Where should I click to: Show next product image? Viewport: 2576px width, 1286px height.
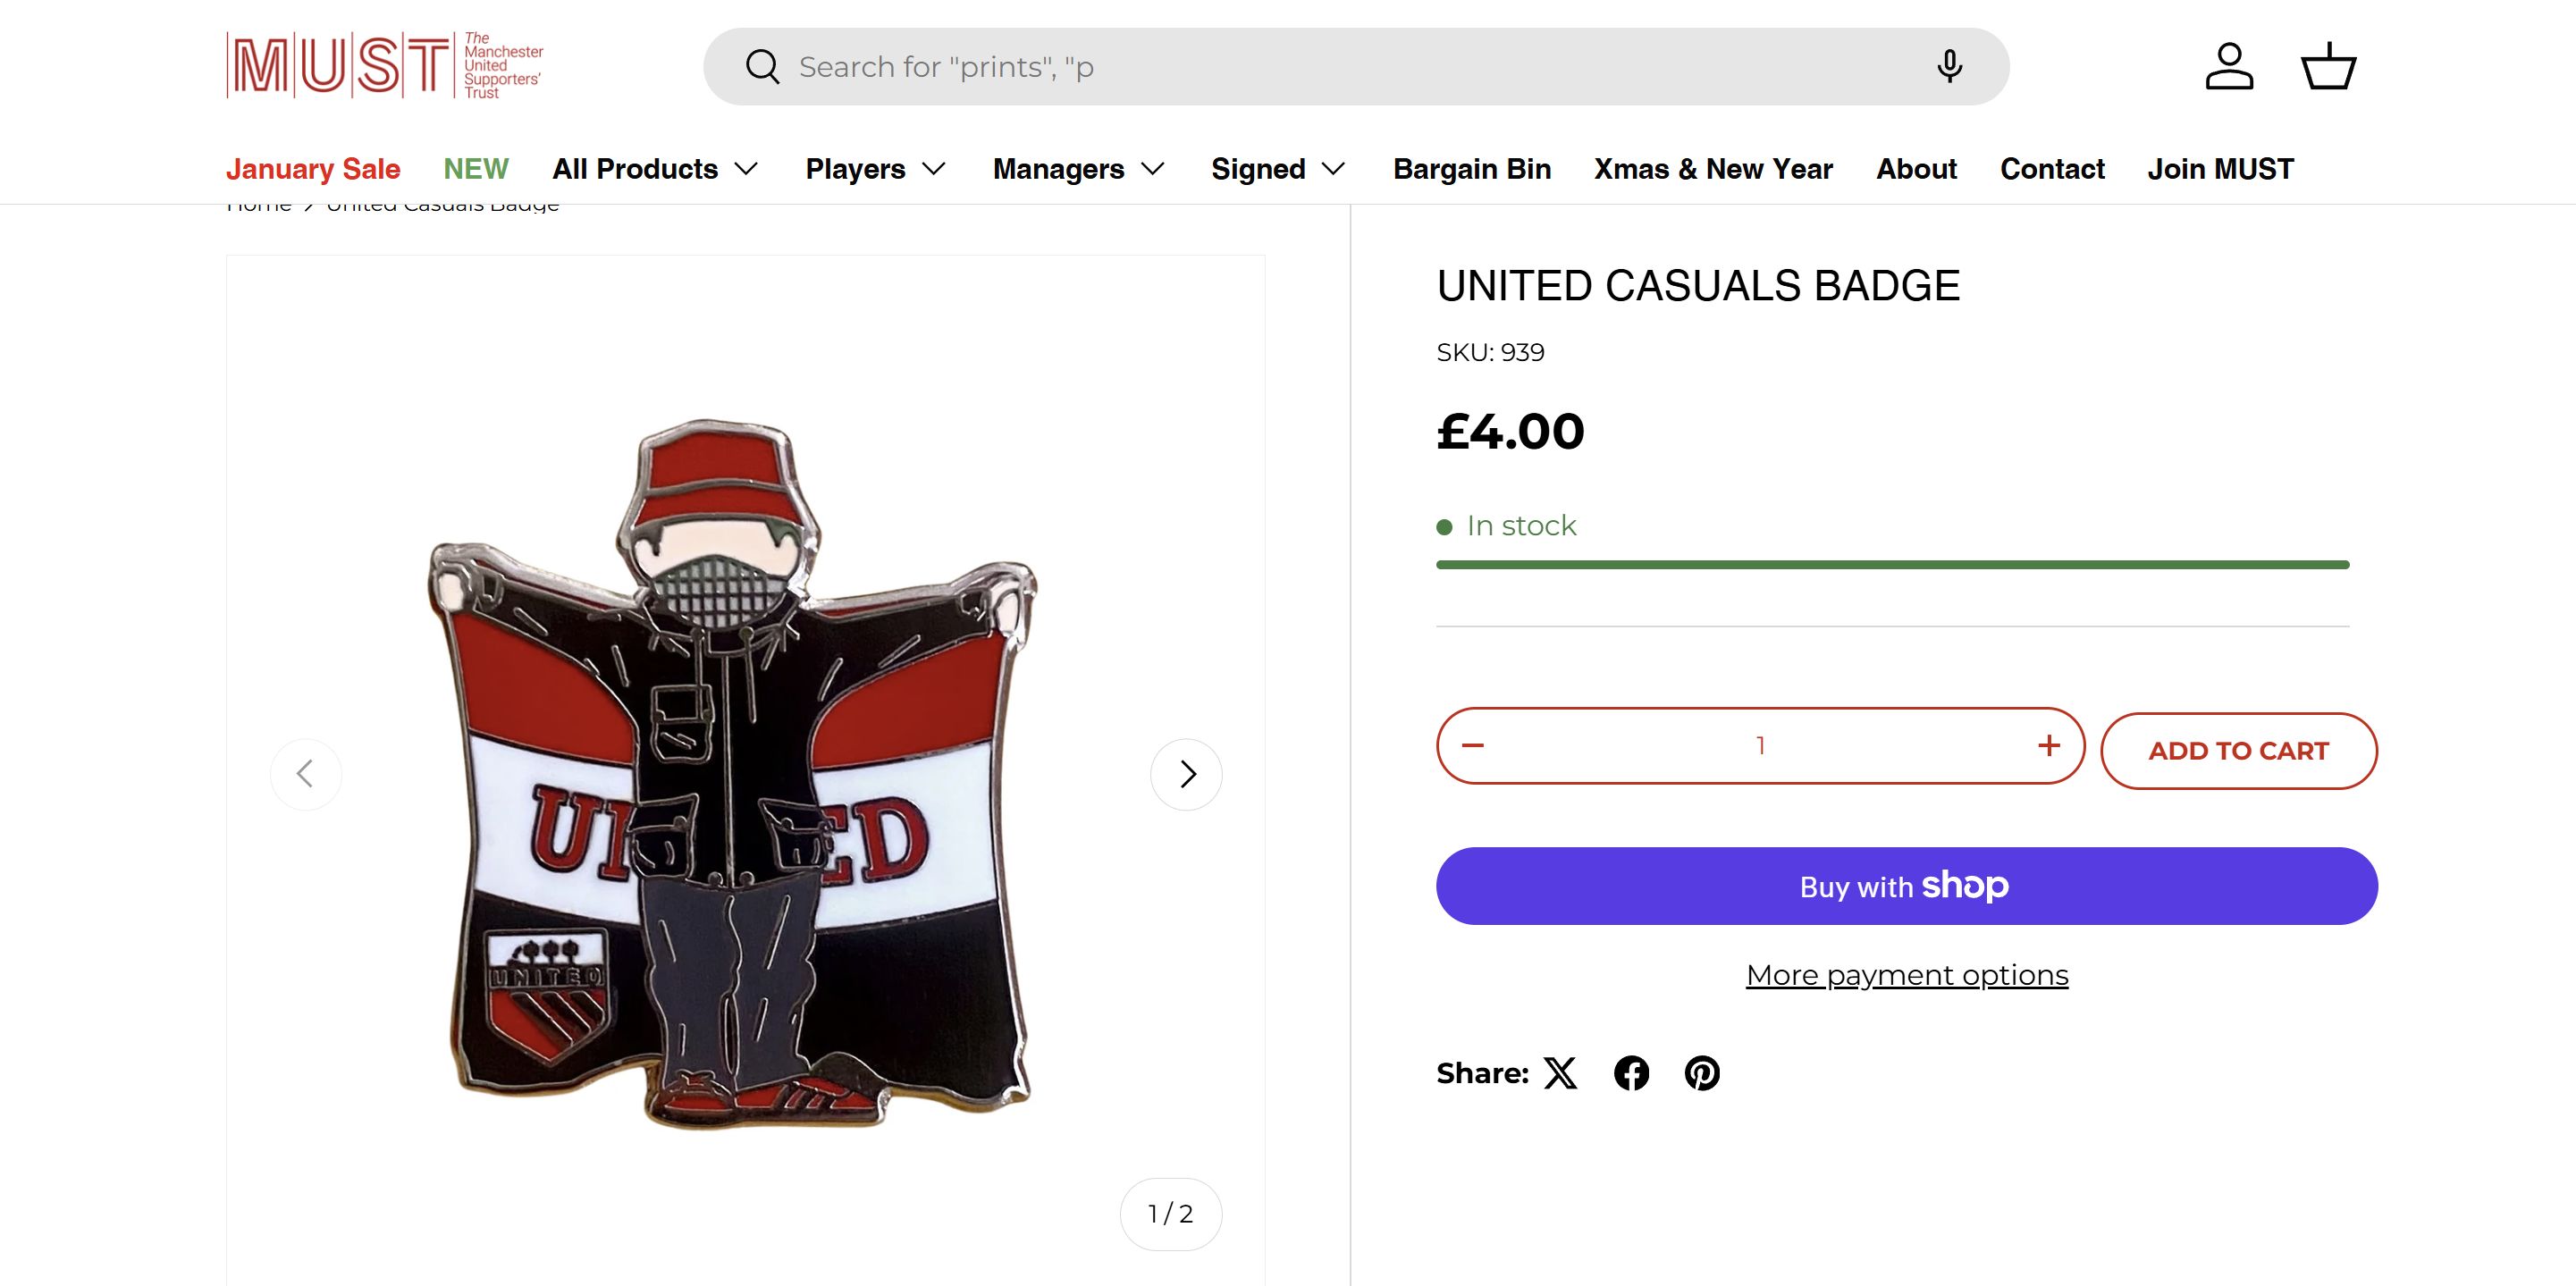1186,774
